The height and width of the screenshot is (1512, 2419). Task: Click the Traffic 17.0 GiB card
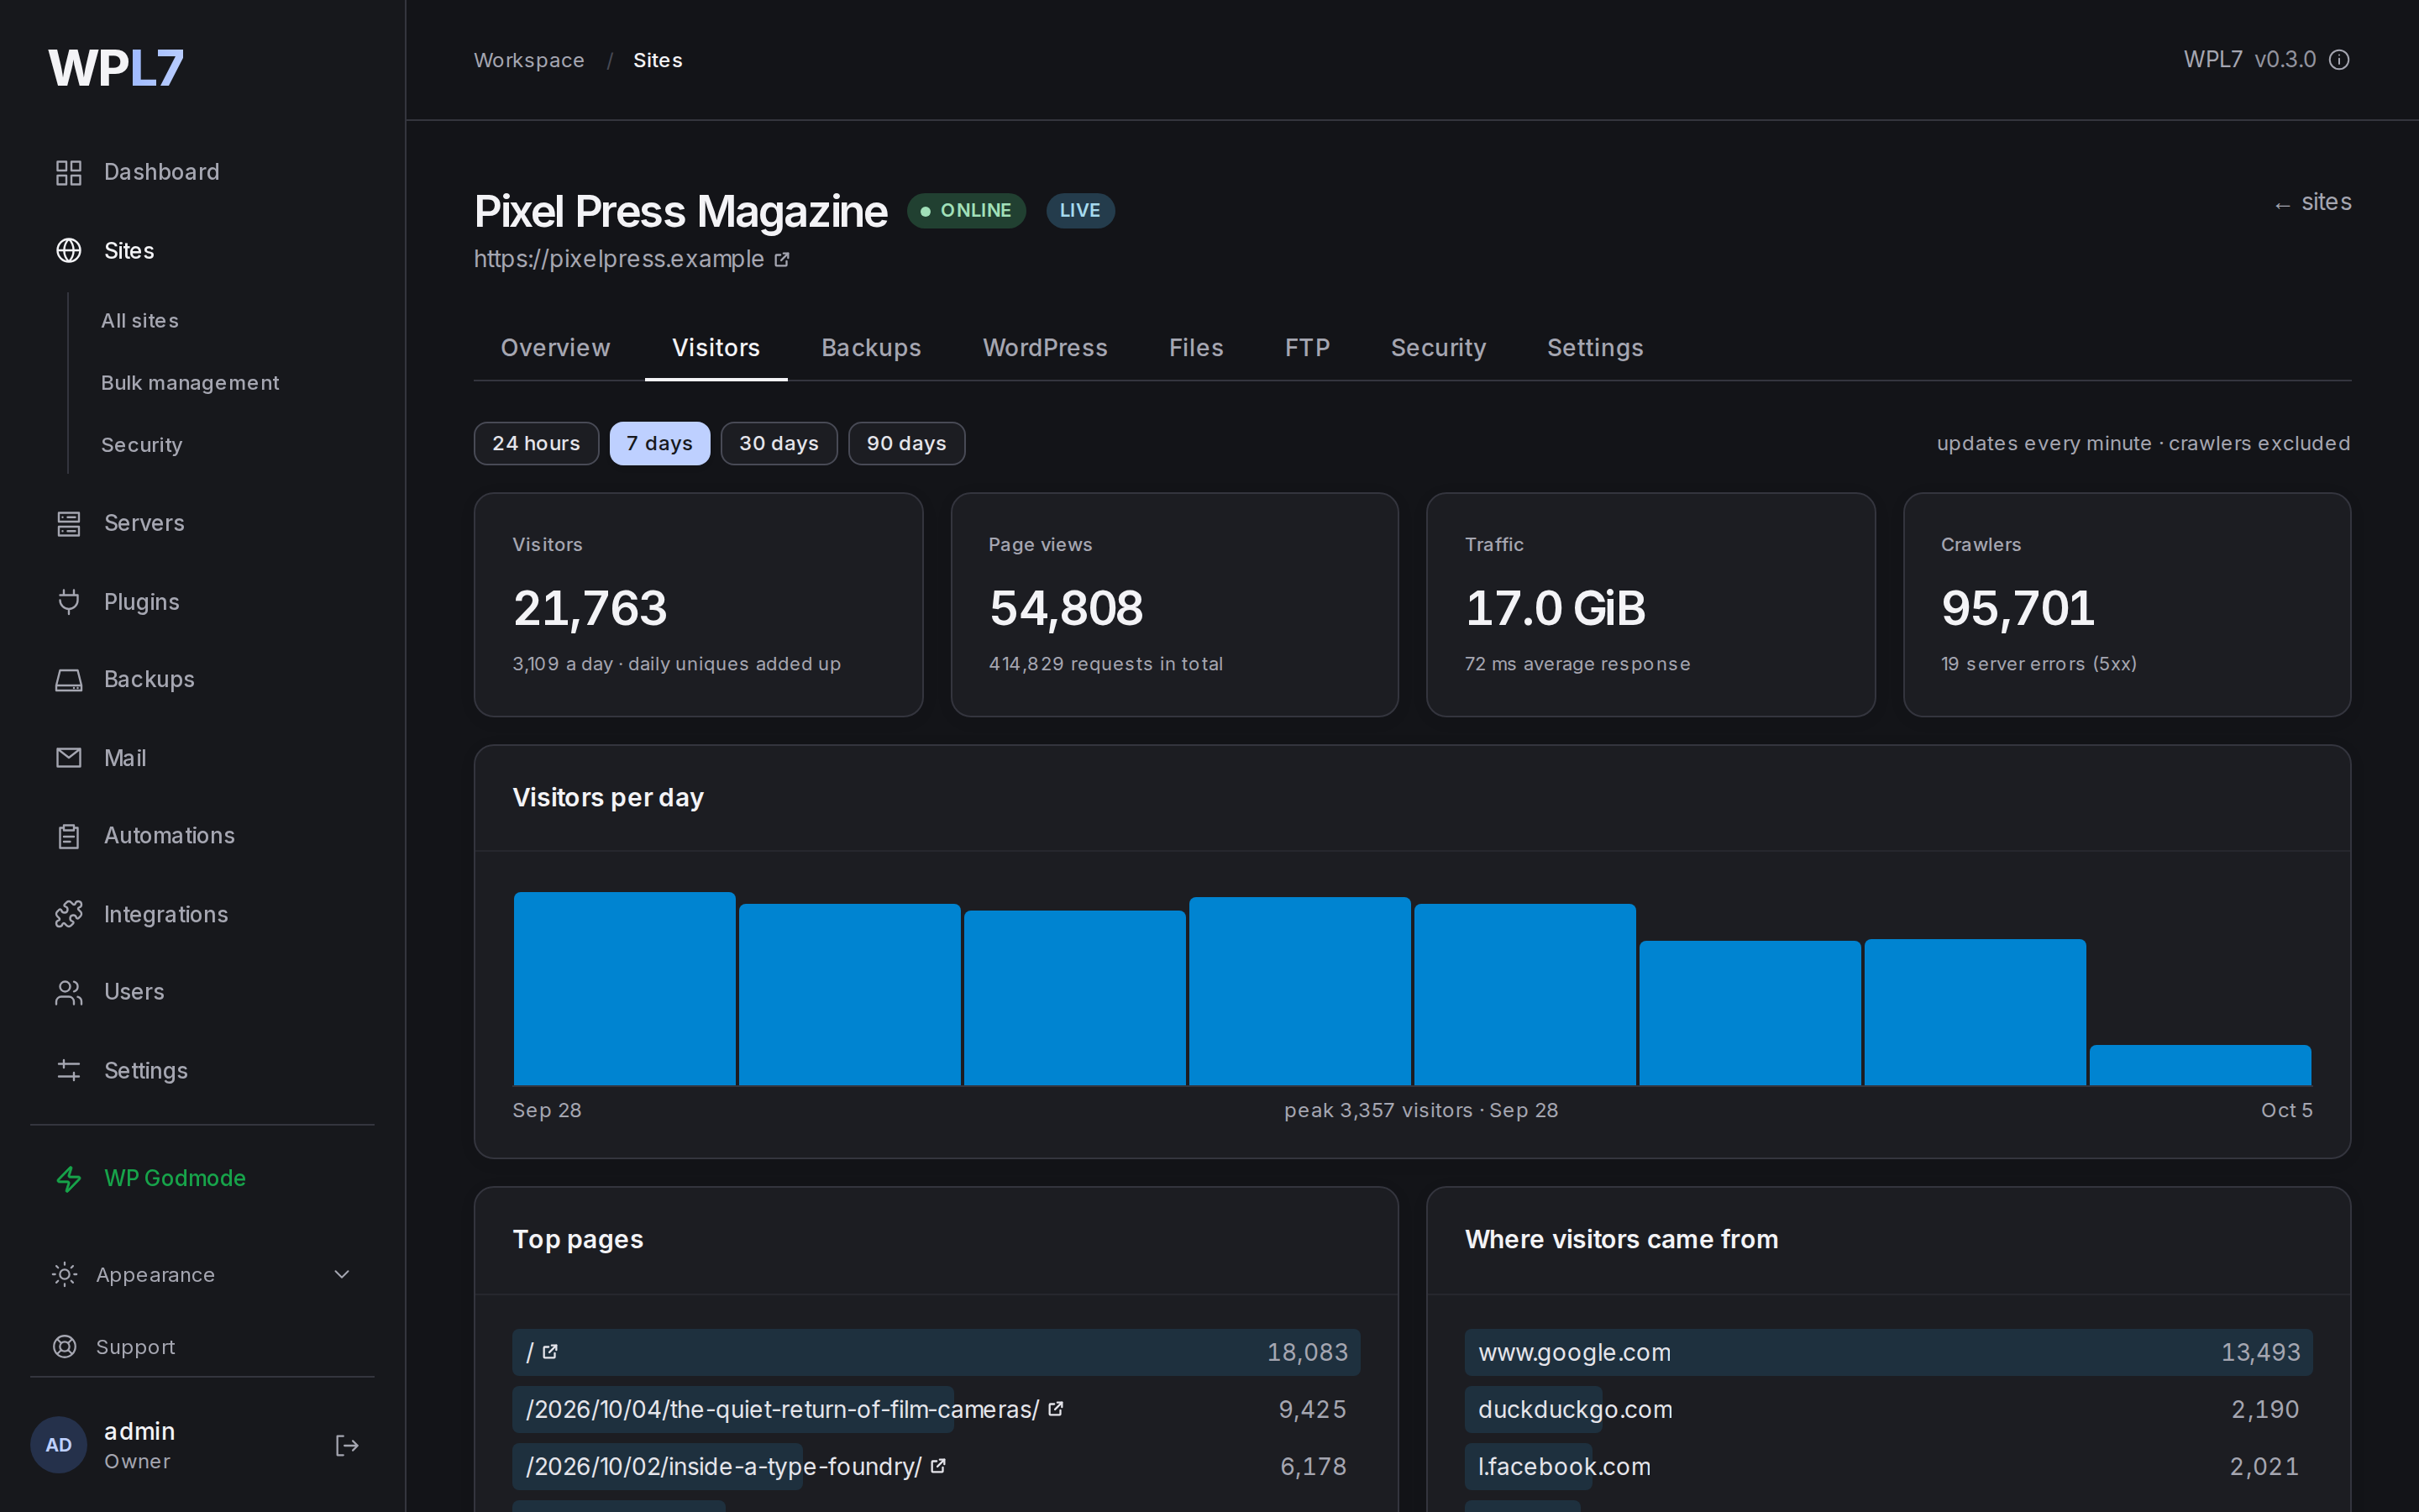tap(1650, 604)
